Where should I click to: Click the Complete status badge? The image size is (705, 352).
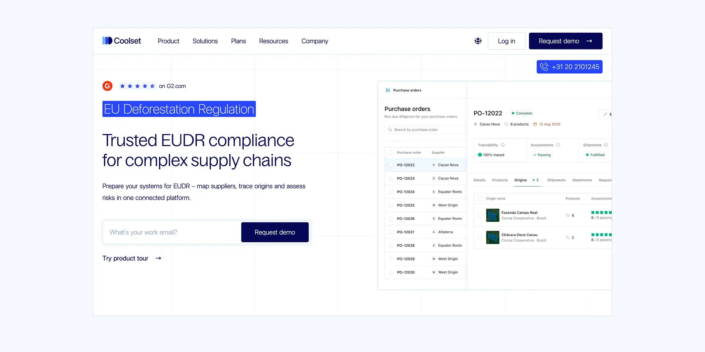522,113
